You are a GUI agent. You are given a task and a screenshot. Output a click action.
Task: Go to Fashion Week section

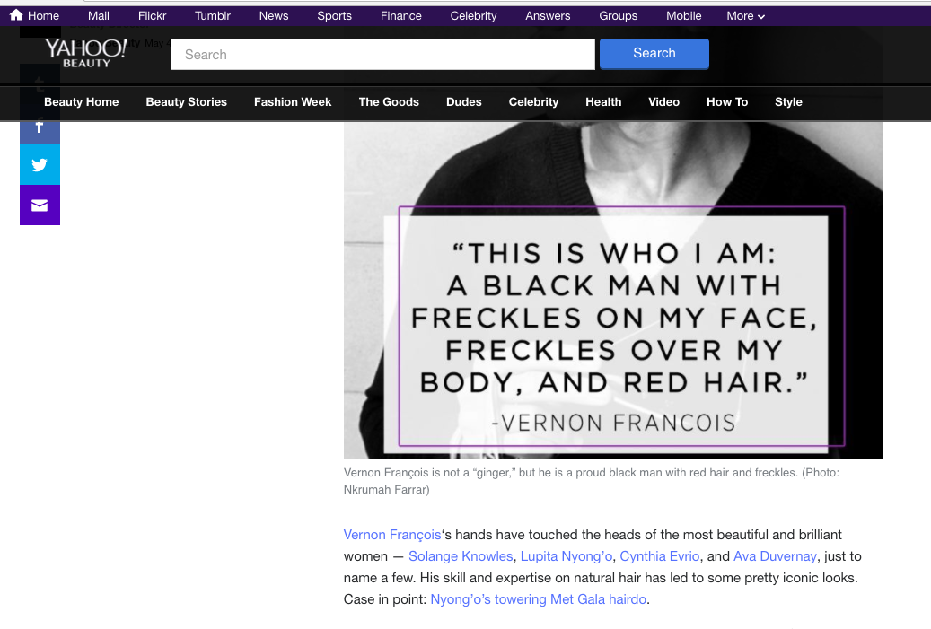pos(293,102)
